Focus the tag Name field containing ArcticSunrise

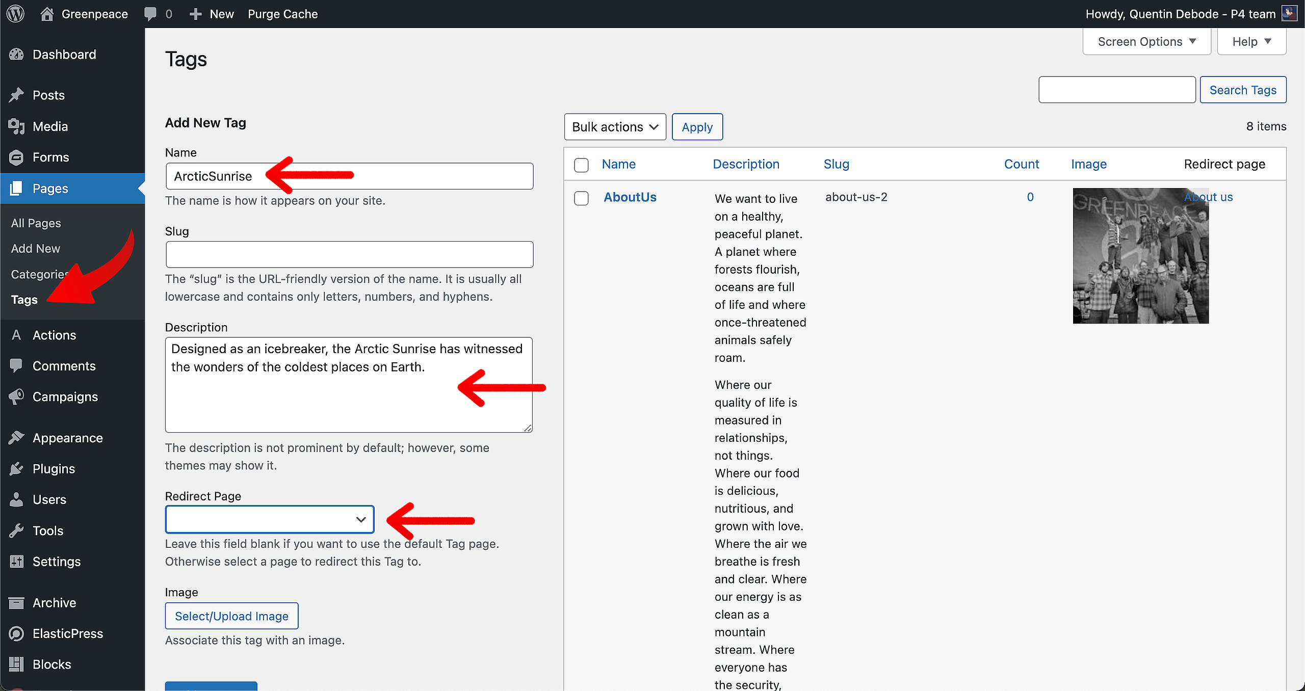click(349, 176)
